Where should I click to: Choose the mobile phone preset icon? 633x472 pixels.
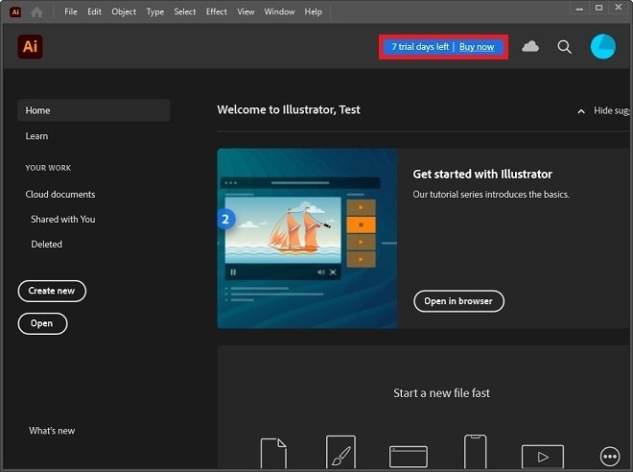point(475,452)
